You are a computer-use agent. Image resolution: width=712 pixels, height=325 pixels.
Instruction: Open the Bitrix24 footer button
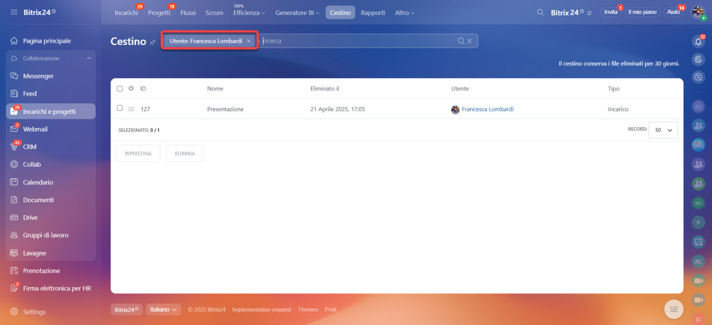tap(126, 309)
